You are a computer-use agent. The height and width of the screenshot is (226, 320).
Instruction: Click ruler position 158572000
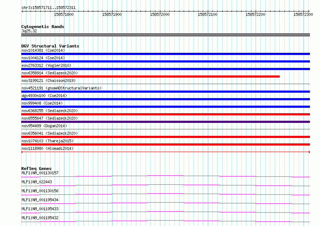point(160,14)
